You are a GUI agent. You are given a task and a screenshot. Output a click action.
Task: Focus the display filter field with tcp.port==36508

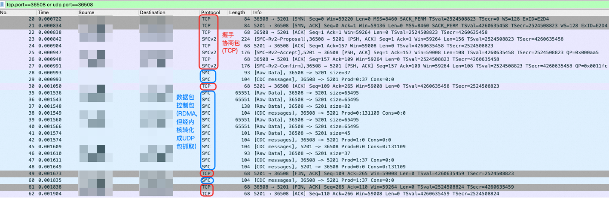click(307, 4)
